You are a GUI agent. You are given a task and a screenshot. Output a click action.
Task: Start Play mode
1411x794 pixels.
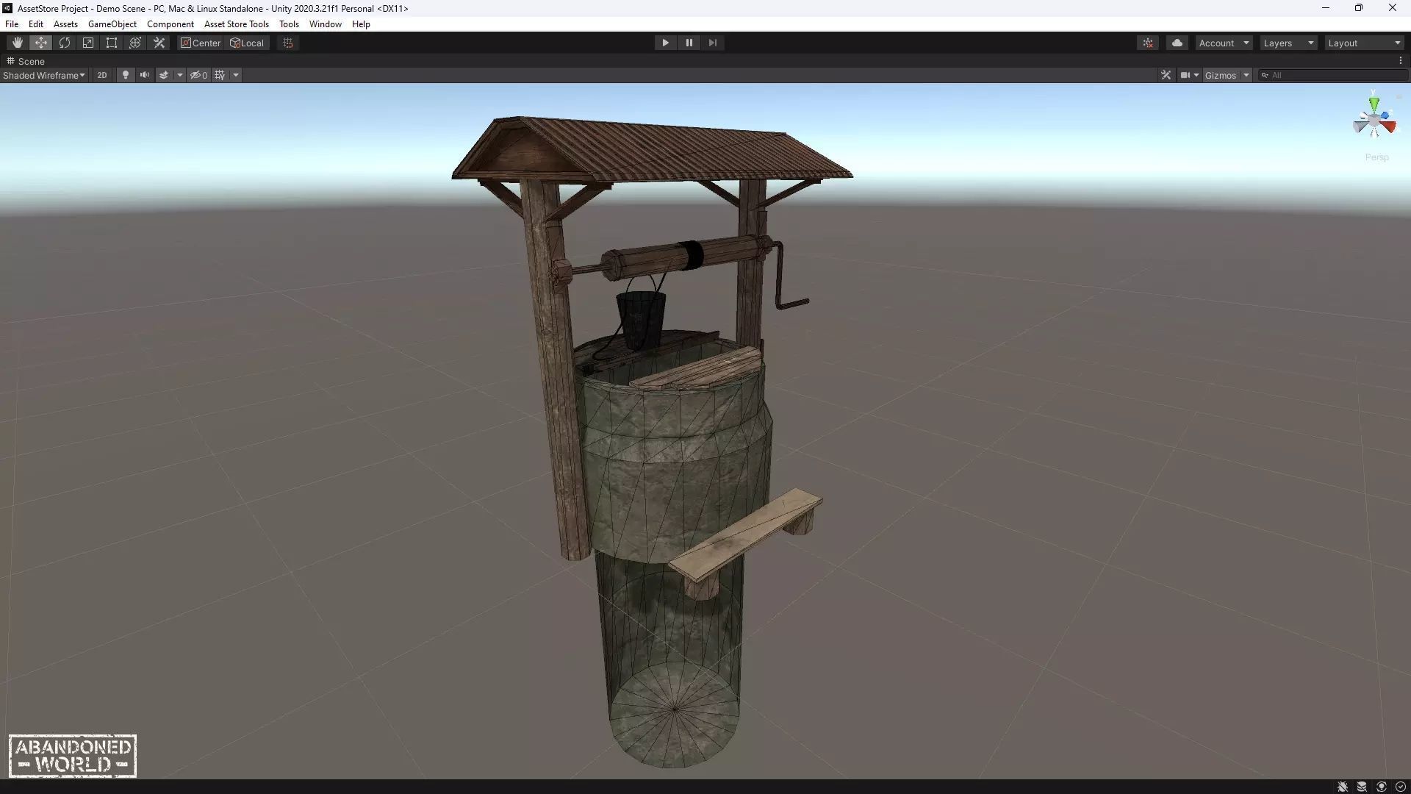pyautogui.click(x=665, y=43)
